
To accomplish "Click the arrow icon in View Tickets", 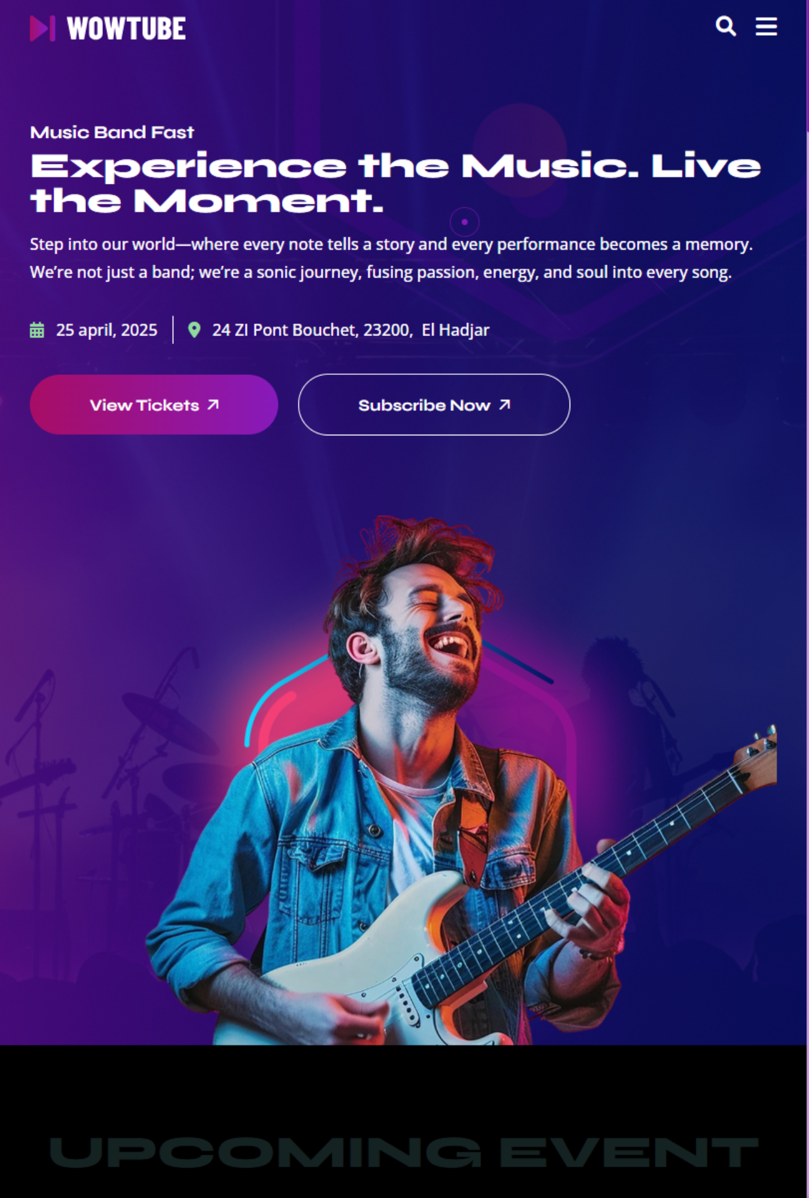I will [213, 405].
